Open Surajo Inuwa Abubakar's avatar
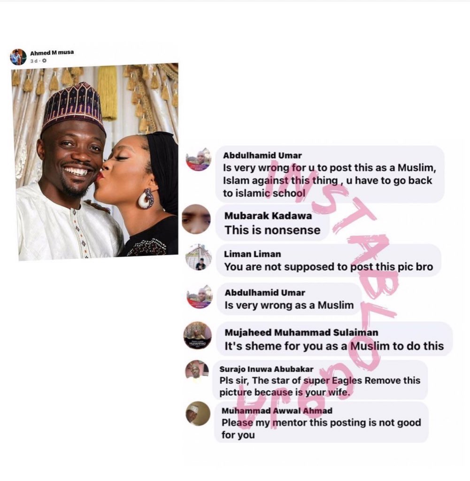Screen dimensions: 470x481 click(197, 371)
